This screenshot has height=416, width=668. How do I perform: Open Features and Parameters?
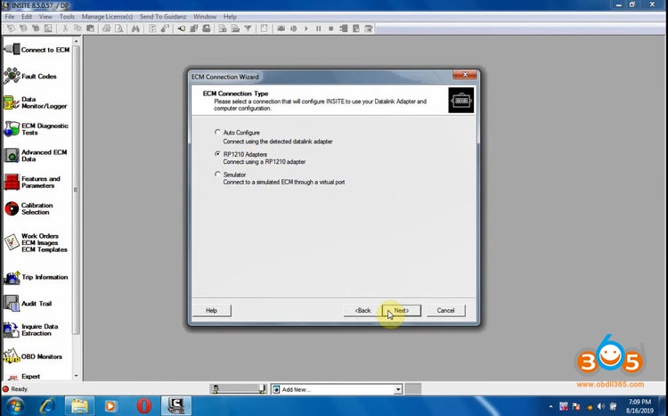click(x=32, y=182)
